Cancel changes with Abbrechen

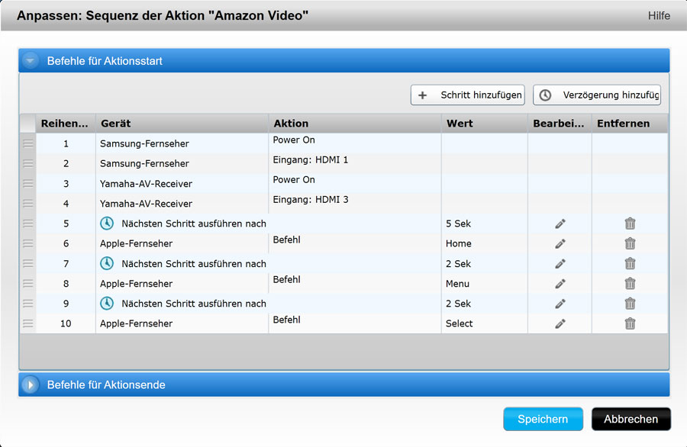(x=631, y=419)
